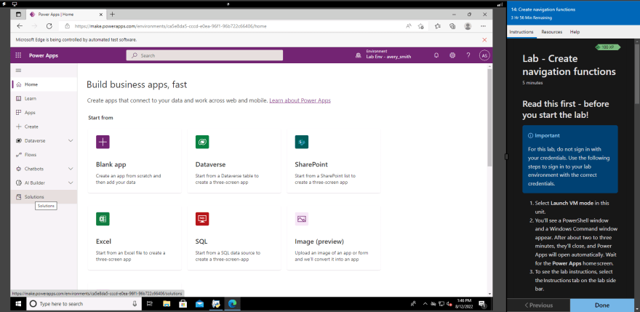The height and width of the screenshot is (312, 640).
Task: Click the SQL card title
Action: [201, 241]
